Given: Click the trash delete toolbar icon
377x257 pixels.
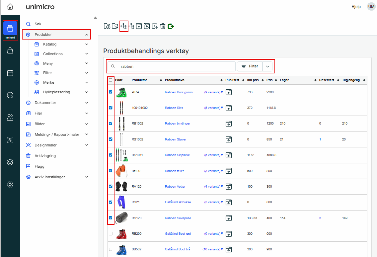Looking at the screenshot, I should 163,26.
